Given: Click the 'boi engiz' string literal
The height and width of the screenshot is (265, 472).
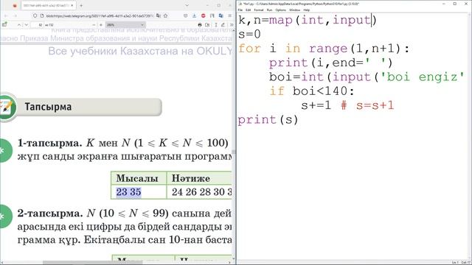Looking at the screenshot, I should 423,77.
